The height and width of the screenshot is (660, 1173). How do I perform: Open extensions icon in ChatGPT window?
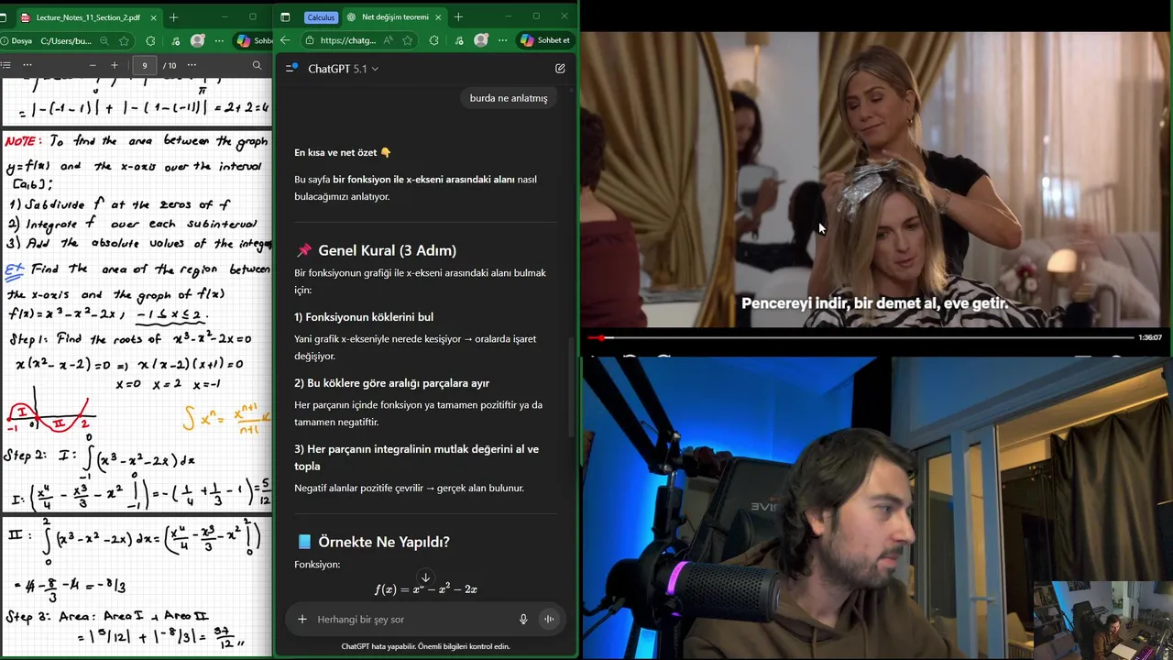433,40
